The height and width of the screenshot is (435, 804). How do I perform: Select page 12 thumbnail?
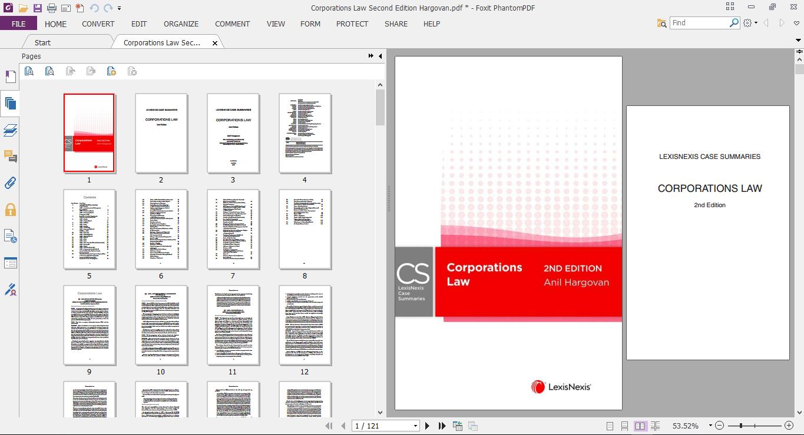(305, 325)
